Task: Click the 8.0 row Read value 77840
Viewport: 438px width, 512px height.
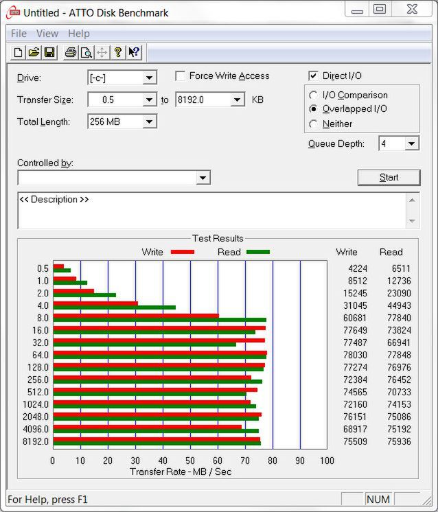Action: coord(399,318)
